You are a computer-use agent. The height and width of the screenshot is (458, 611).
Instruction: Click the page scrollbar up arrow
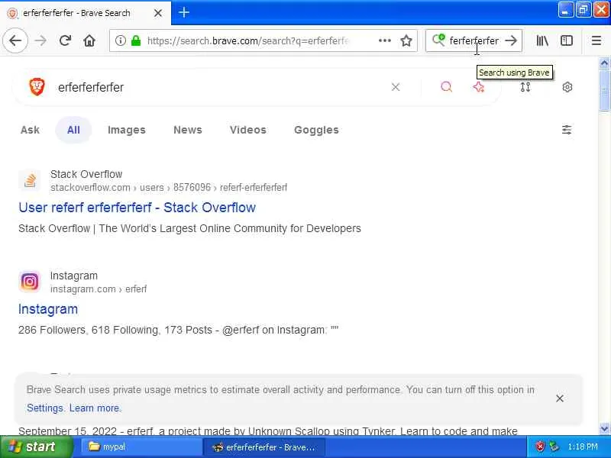604,63
